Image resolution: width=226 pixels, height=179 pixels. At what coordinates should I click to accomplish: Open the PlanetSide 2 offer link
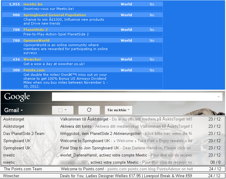(x=35, y=30)
